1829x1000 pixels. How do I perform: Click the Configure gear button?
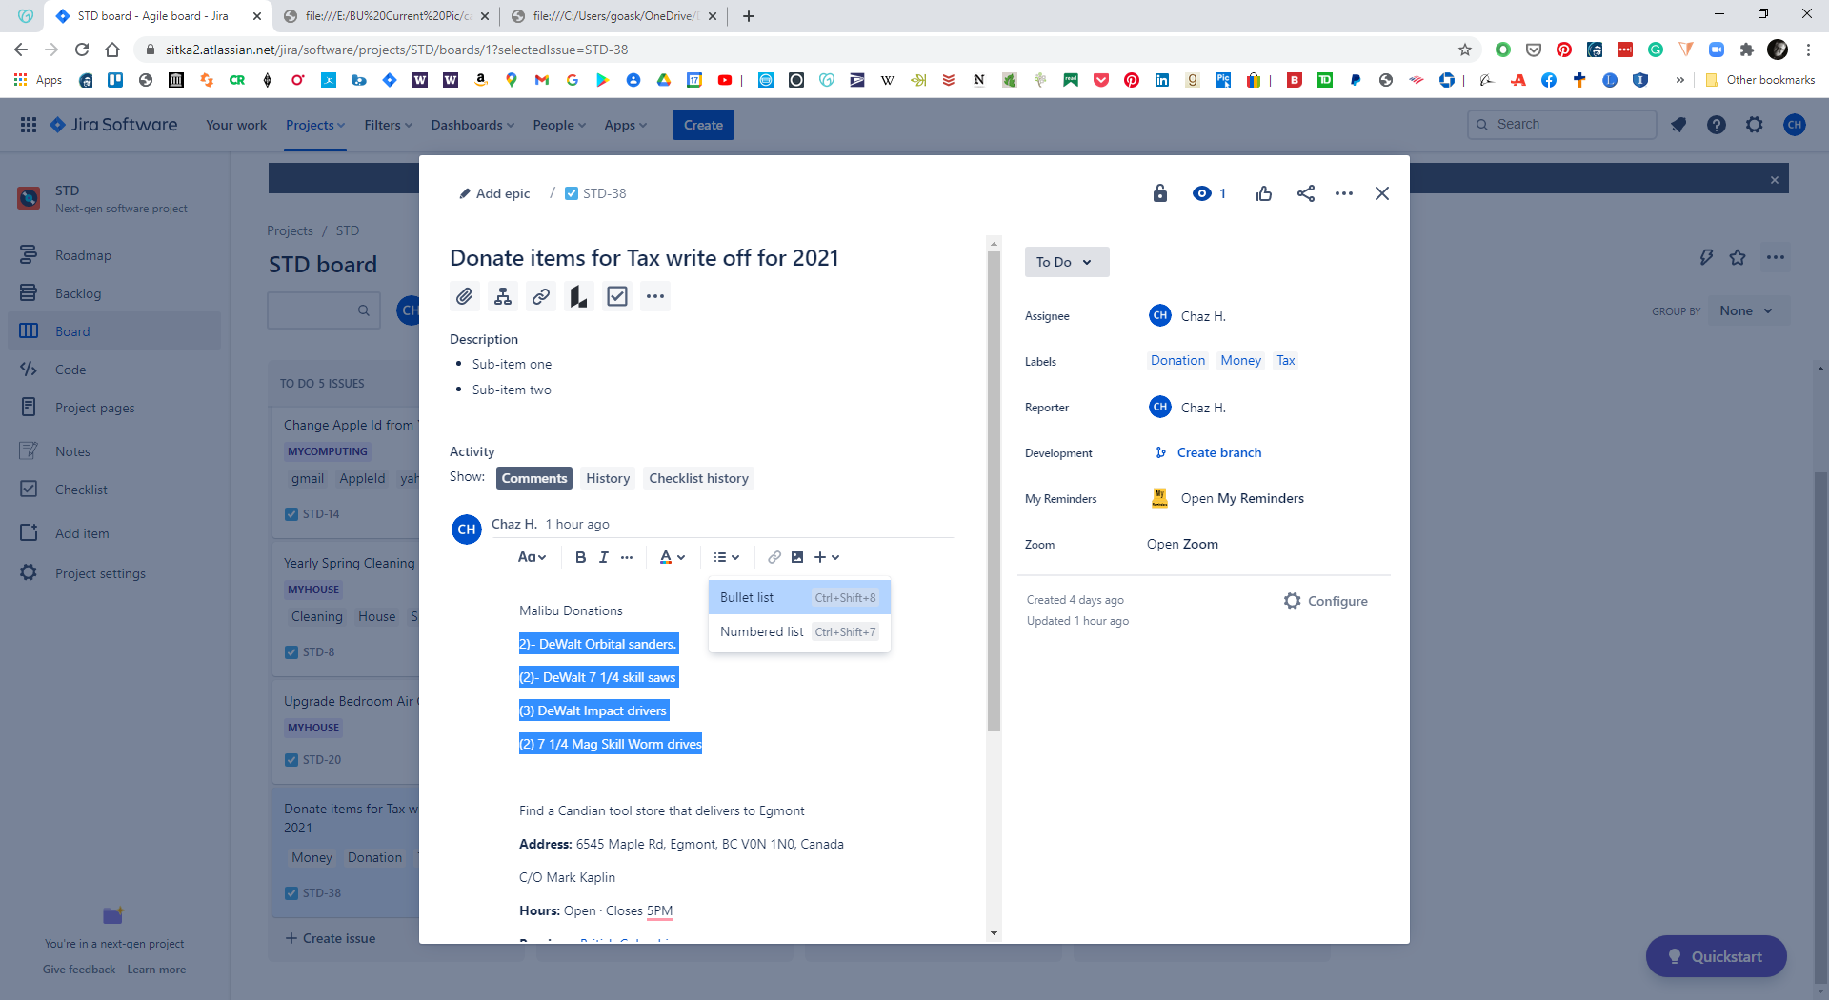(x=1326, y=601)
